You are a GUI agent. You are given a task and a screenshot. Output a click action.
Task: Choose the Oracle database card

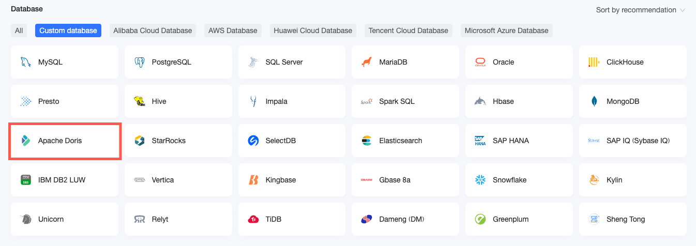(x=519, y=62)
